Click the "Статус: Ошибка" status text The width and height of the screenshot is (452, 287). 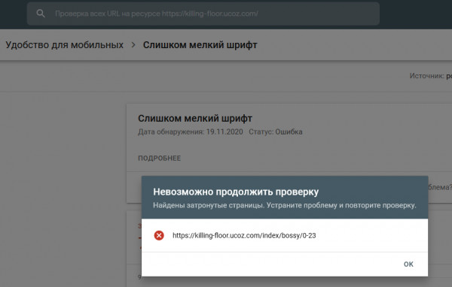coord(276,132)
